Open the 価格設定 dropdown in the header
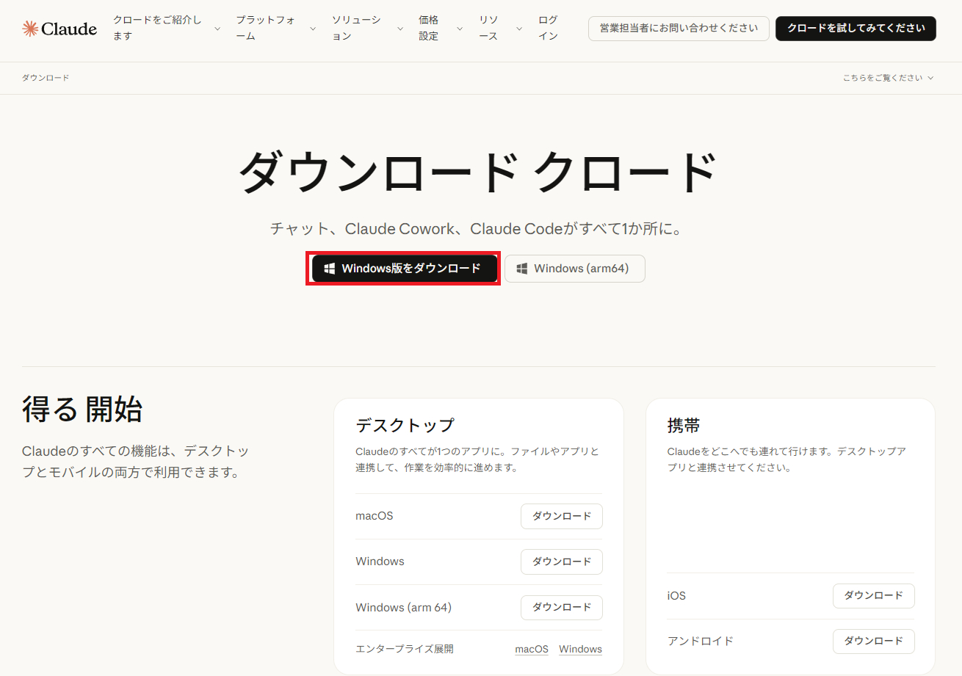The image size is (962, 676). pos(441,29)
